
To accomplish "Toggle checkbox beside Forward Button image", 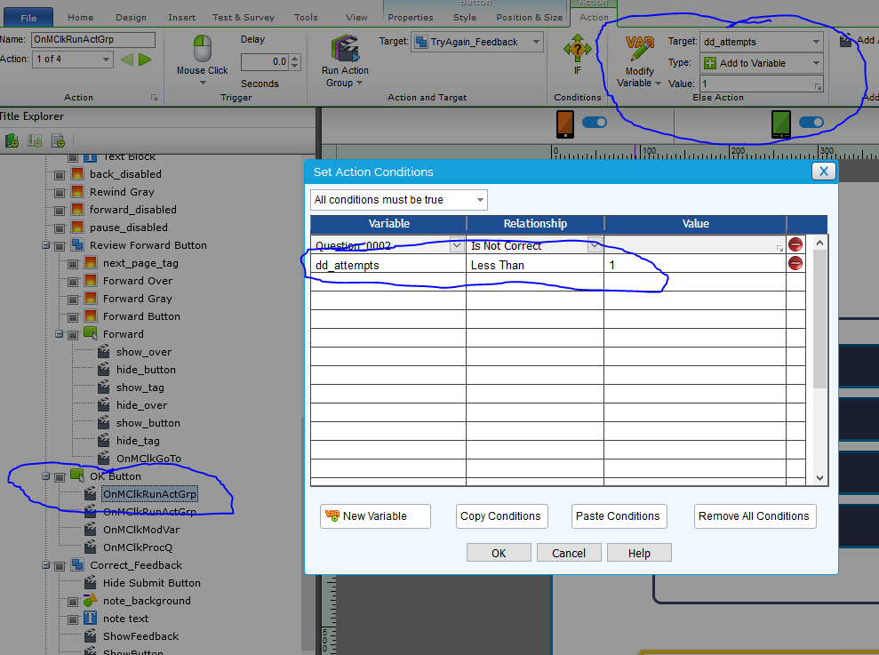I will click(73, 317).
